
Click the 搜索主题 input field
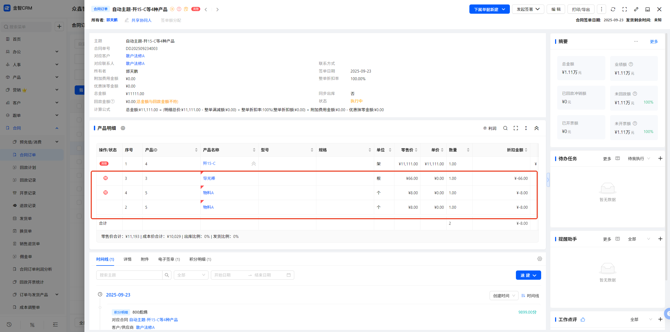point(129,275)
